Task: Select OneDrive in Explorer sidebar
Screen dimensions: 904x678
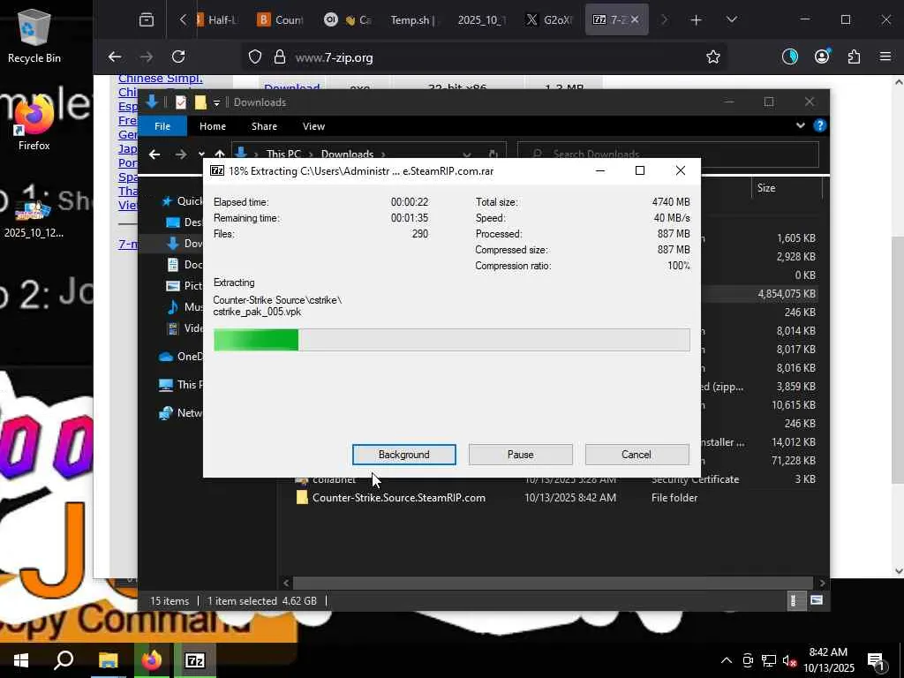Action: click(180, 357)
